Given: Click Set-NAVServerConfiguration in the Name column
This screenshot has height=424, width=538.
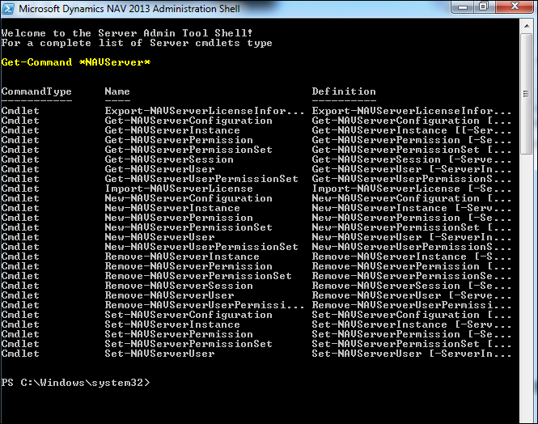Looking at the screenshot, I should click(189, 315).
